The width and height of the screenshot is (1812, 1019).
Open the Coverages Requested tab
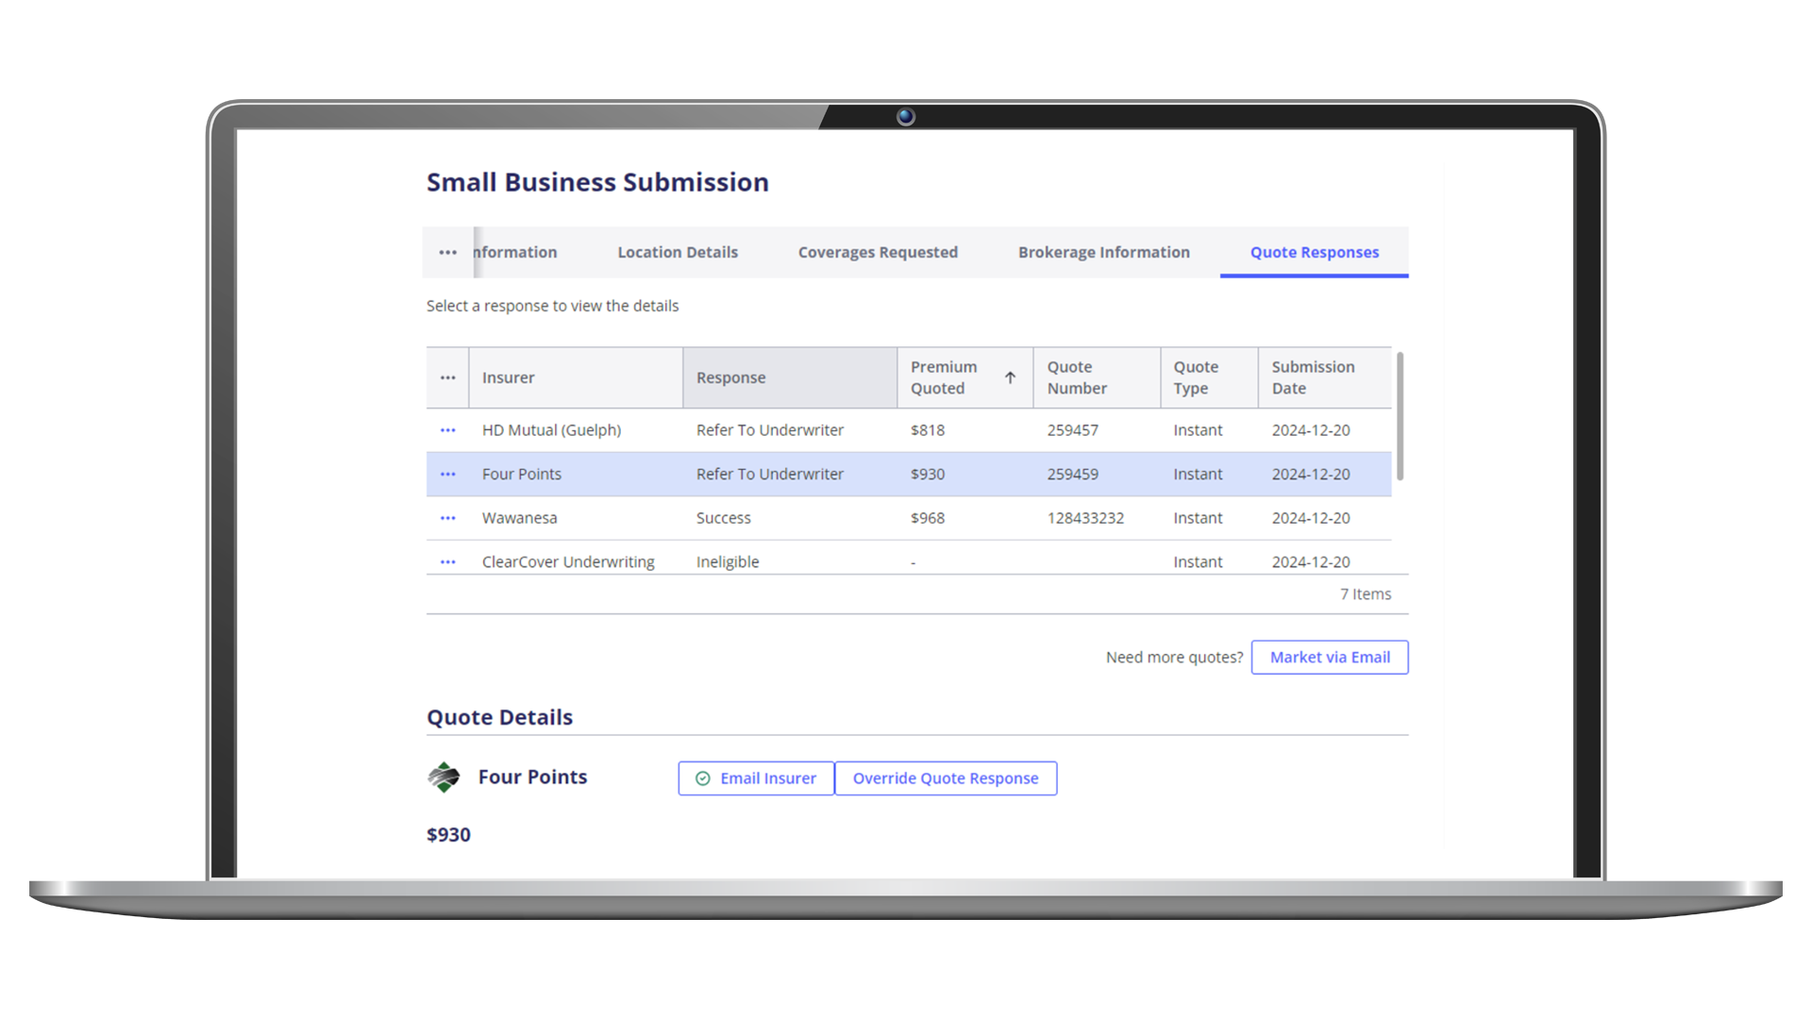[x=877, y=253]
